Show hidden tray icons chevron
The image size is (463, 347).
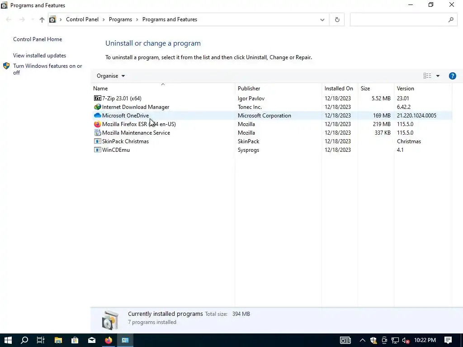pyautogui.click(x=362, y=340)
